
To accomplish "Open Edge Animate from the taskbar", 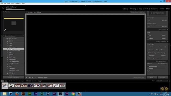I will tap(36, 94).
